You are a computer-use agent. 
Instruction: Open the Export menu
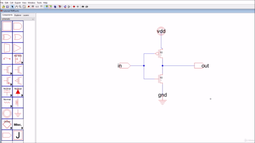pyautogui.click(x=18, y=3)
